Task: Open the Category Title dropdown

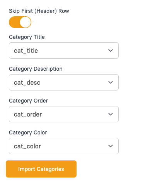Action: tap(64, 50)
